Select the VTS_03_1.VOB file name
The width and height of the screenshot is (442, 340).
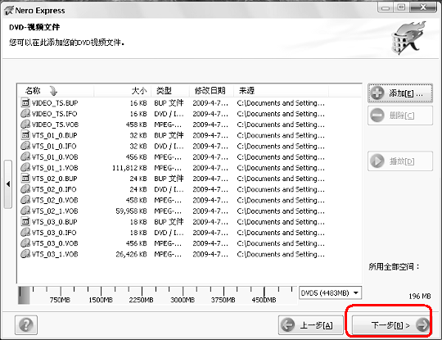coord(55,254)
